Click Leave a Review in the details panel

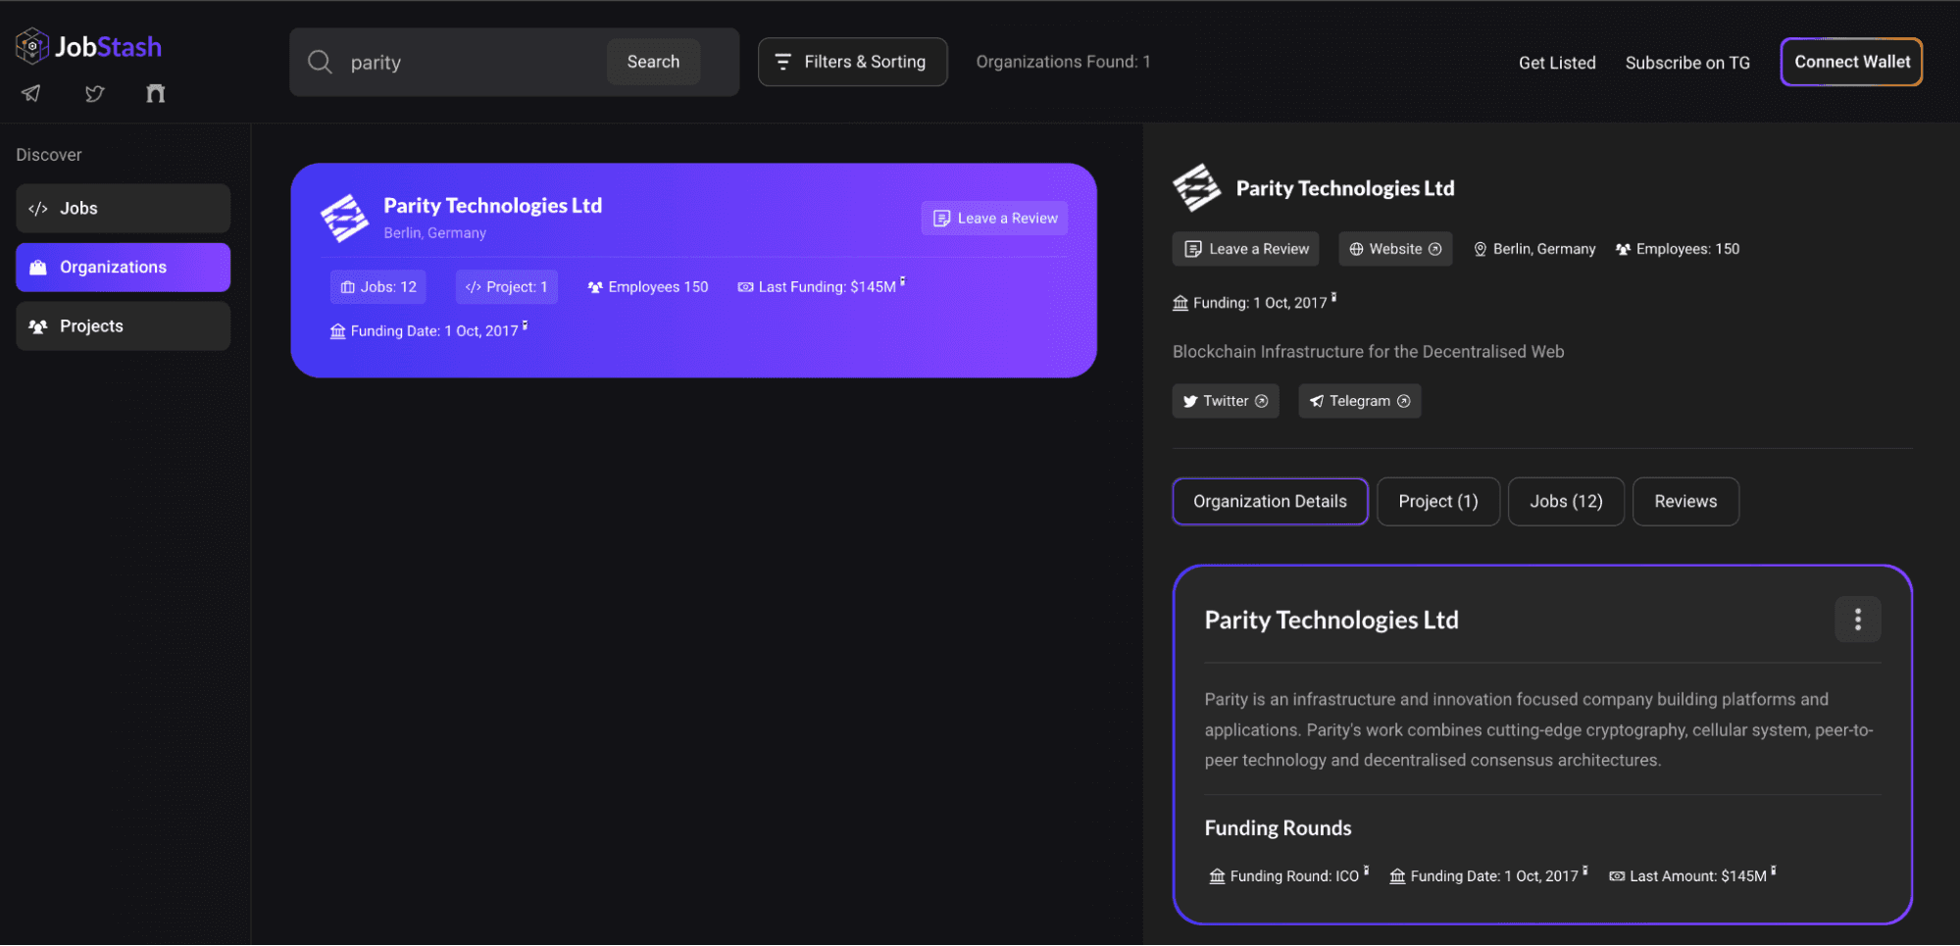(x=1245, y=248)
